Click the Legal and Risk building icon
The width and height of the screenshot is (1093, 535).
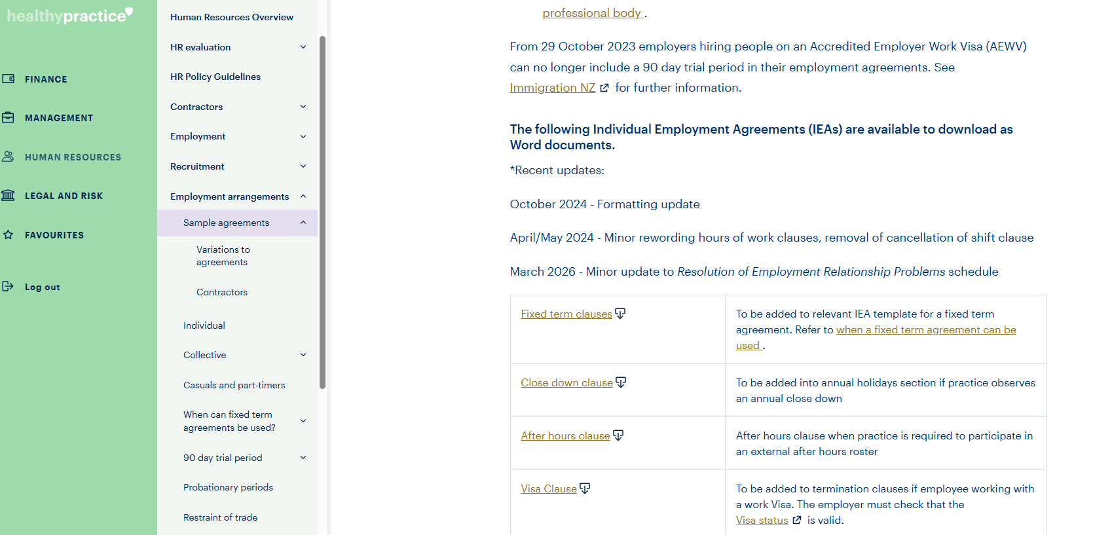(9, 195)
